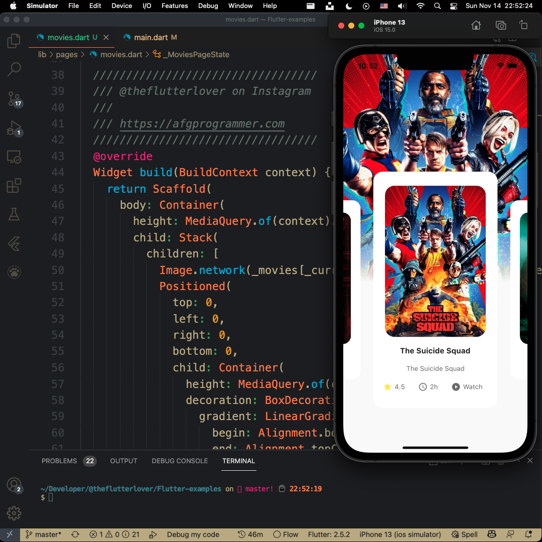Tap the Watch play button on movie card
Viewport: 542px width, 542px height.
point(467,387)
